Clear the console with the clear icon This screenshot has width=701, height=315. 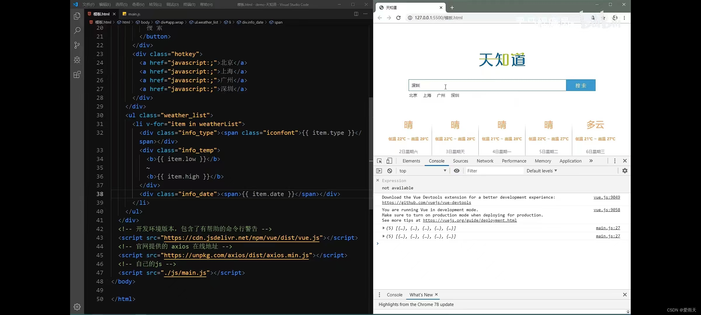coord(390,171)
